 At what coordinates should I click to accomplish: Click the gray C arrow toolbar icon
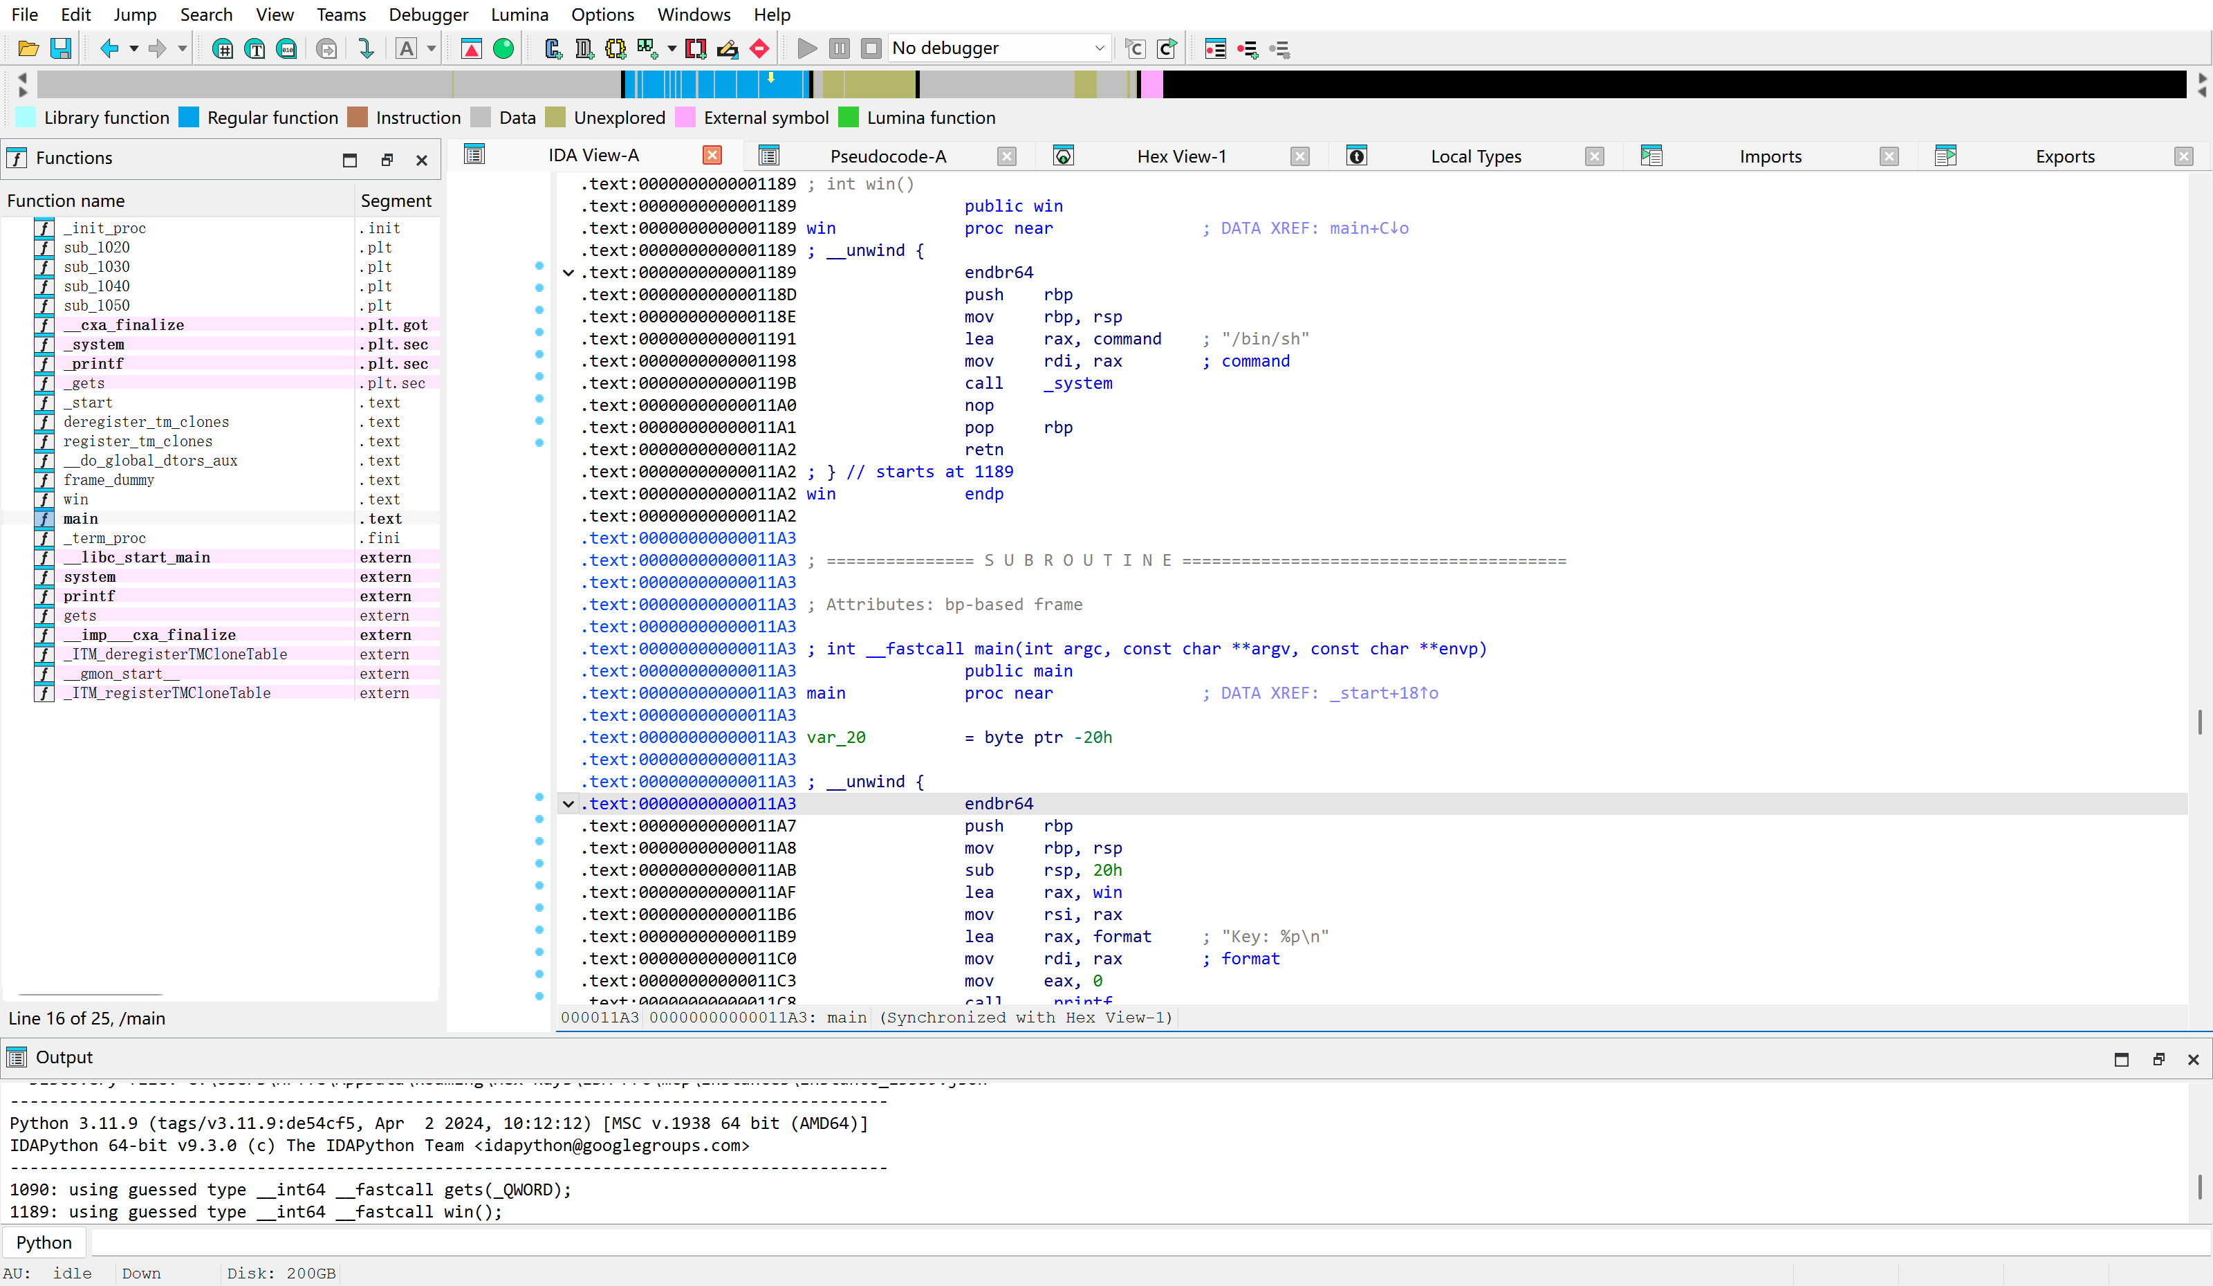[1135, 48]
